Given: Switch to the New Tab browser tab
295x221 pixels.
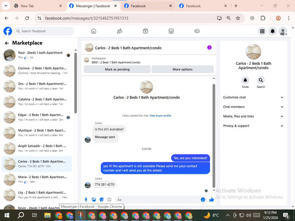Looking at the screenshot, I should coord(37,6).
